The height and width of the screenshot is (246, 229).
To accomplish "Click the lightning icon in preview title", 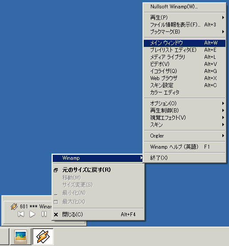I will tap(14, 207).
